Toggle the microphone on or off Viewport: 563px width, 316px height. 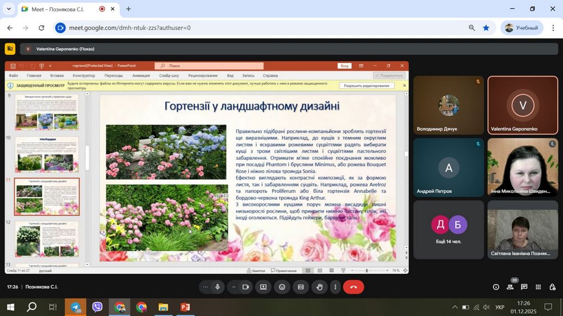point(218,287)
